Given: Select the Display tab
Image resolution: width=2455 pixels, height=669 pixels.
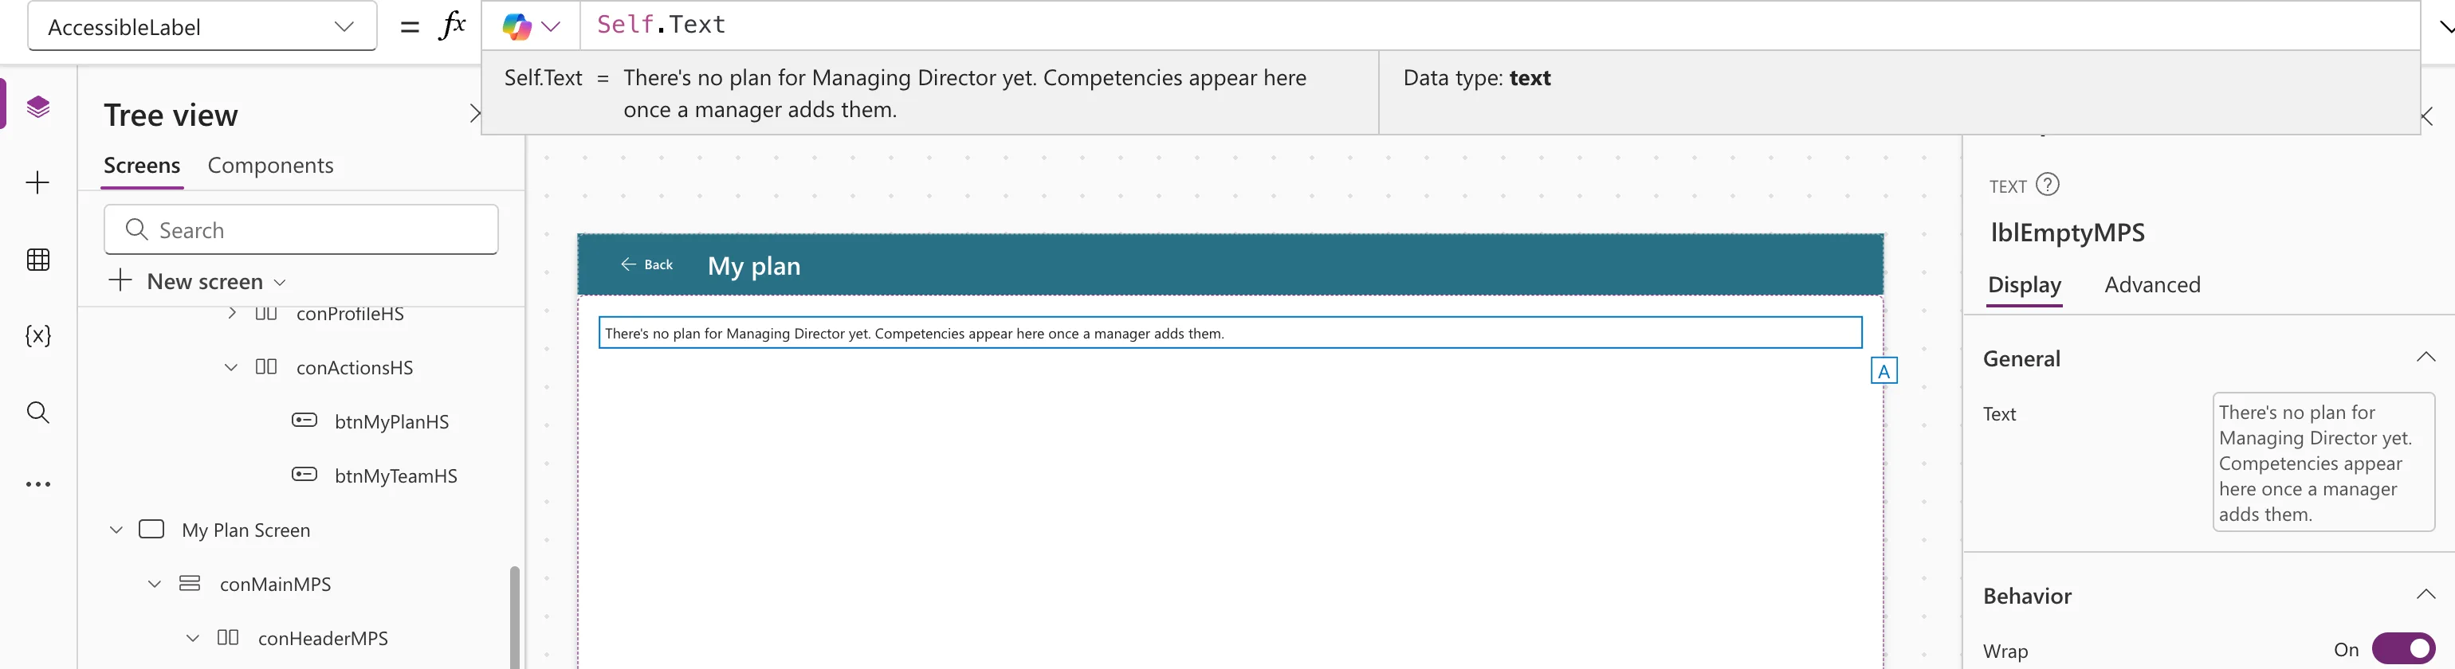Looking at the screenshot, I should point(2025,284).
